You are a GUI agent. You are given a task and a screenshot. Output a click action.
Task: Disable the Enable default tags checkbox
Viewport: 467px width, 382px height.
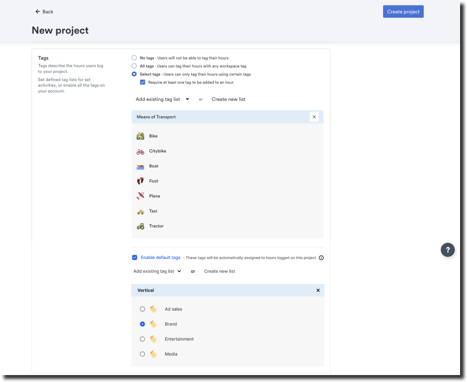point(135,257)
